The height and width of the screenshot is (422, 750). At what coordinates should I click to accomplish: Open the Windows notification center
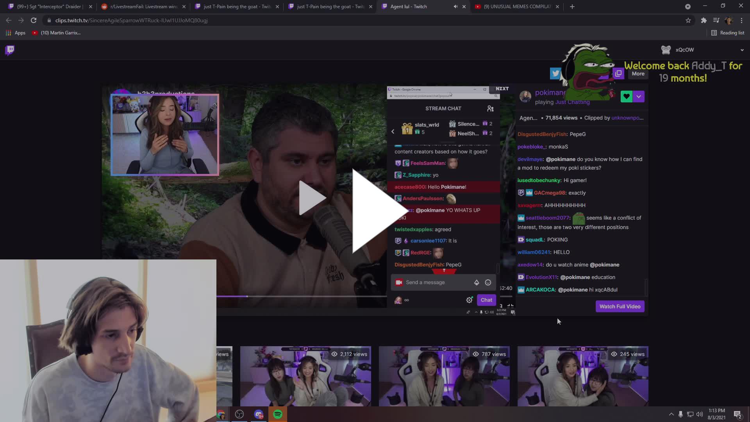click(737, 414)
